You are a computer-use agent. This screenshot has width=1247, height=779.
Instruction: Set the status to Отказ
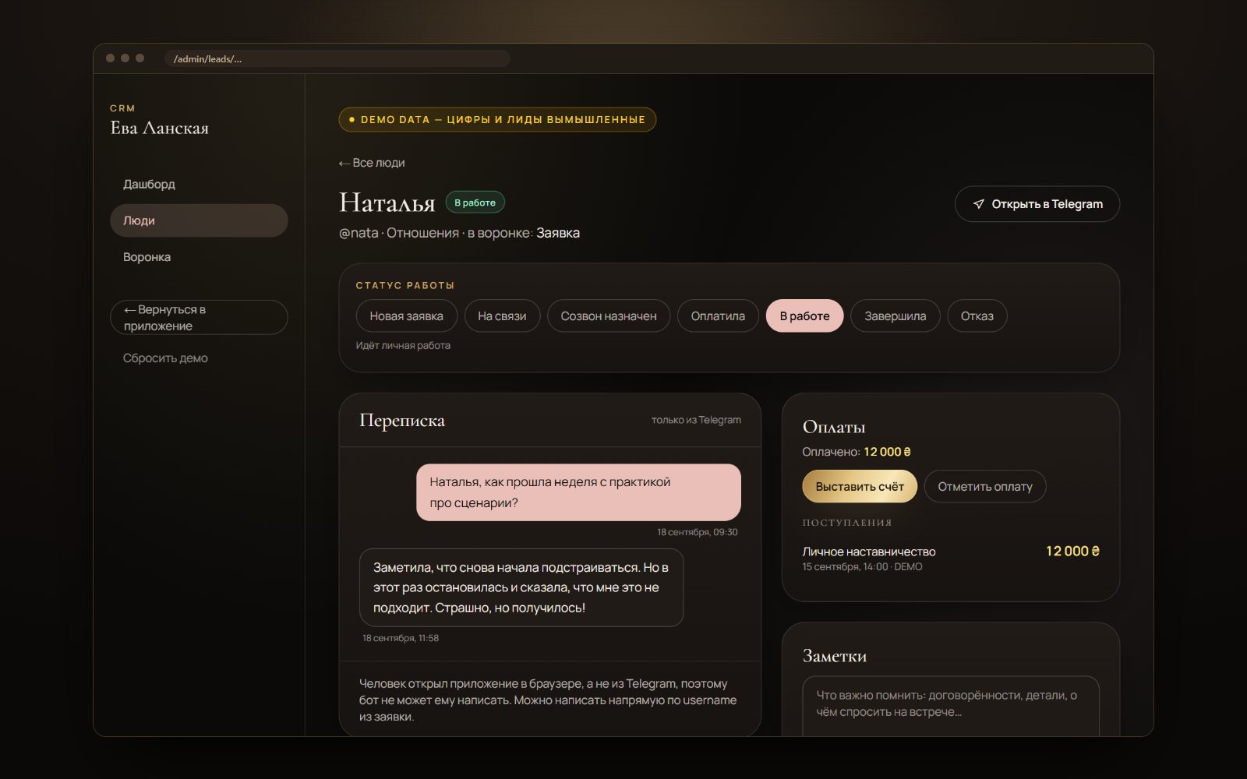977,315
